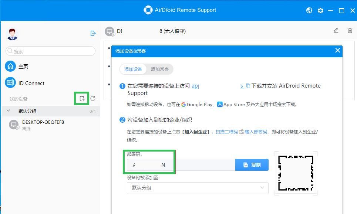The image size is (357, 214).
Task: Open settings gear in title bar
Action: click(x=320, y=10)
